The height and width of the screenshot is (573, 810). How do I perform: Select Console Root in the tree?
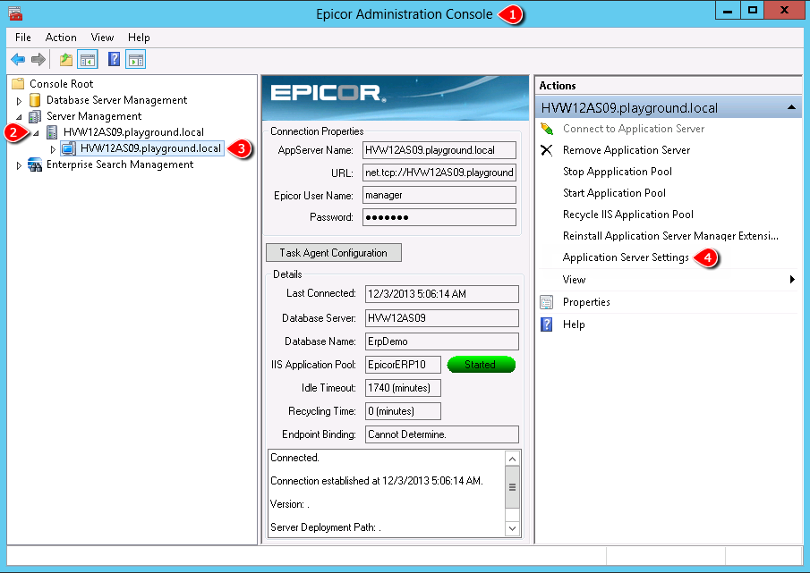pos(62,84)
